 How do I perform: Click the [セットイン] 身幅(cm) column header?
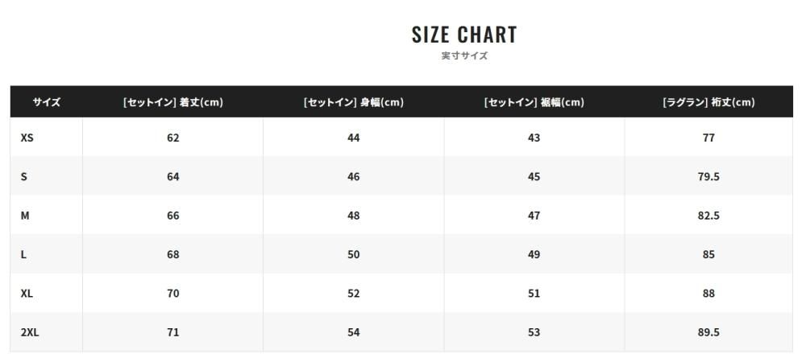point(354,102)
